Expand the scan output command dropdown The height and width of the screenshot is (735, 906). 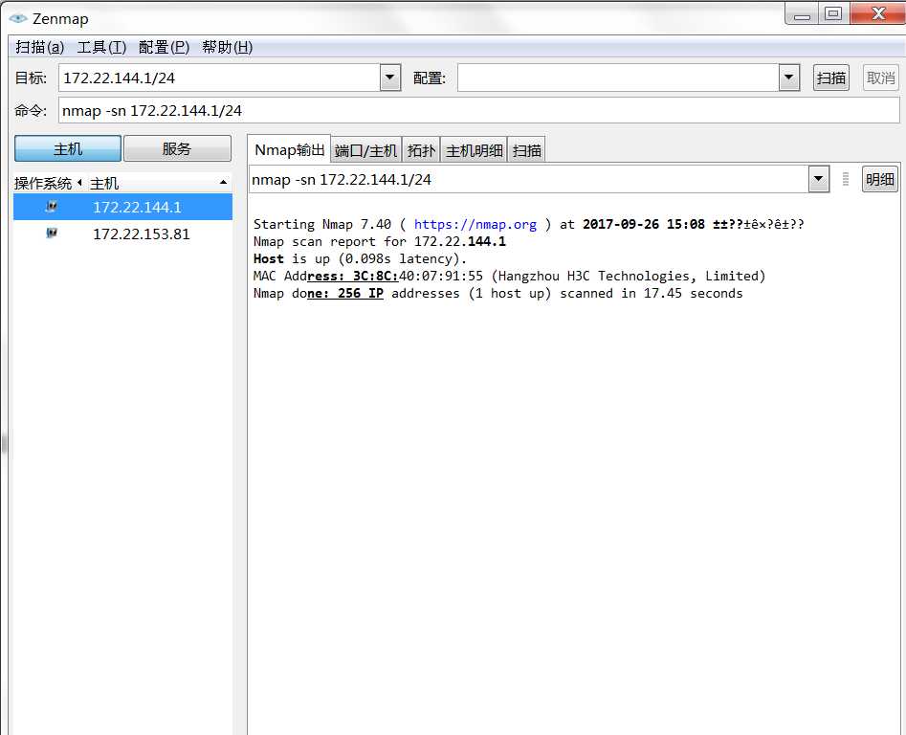818,179
